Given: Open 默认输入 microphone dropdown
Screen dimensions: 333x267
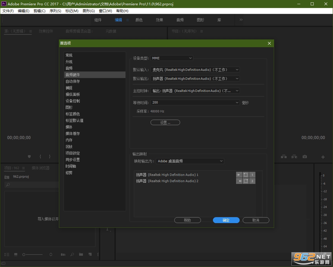Looking at the screenshot, I should coord(195,70).
